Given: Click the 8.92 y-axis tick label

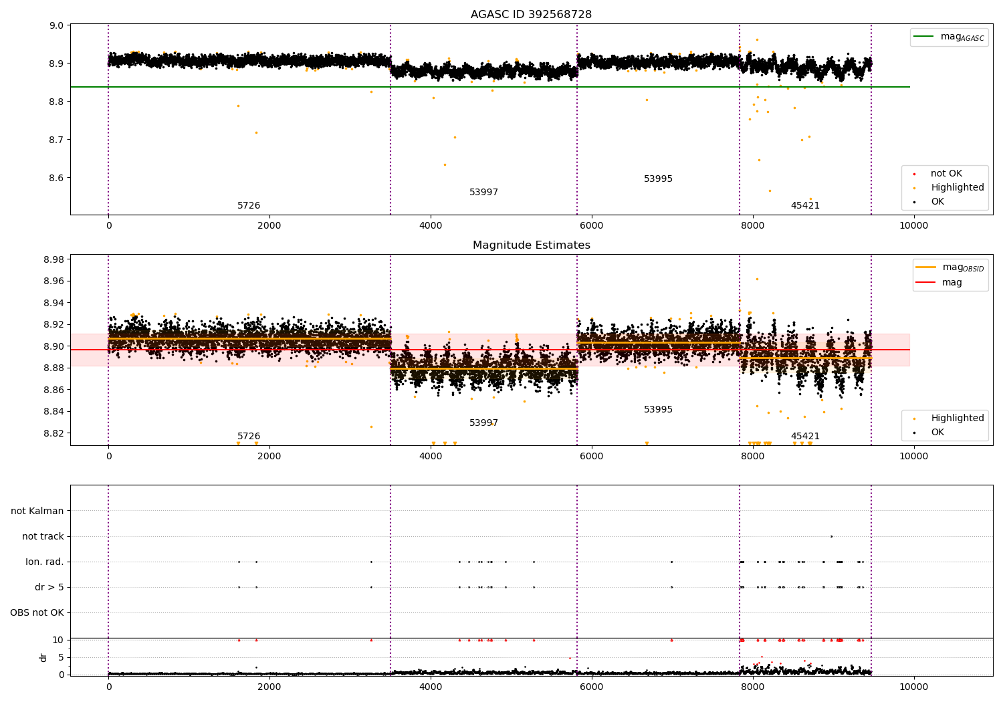Looking at the screenshot, I should click(x=54, y=325).
